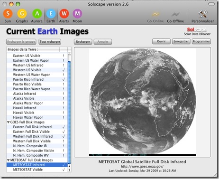
Task: Click the Recharger le groupe button
Action: [21, 42]
